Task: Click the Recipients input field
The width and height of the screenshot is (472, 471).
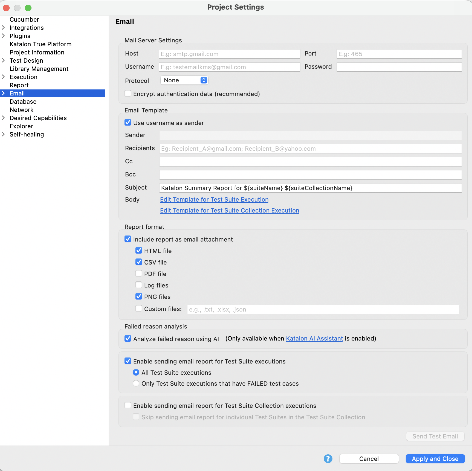Action: click(x=310, y=149)
